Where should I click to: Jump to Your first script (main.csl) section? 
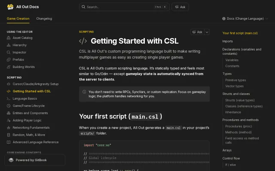(x=240, y=33)
